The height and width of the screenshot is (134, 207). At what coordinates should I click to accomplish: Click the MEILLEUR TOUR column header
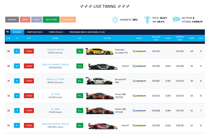156,38
